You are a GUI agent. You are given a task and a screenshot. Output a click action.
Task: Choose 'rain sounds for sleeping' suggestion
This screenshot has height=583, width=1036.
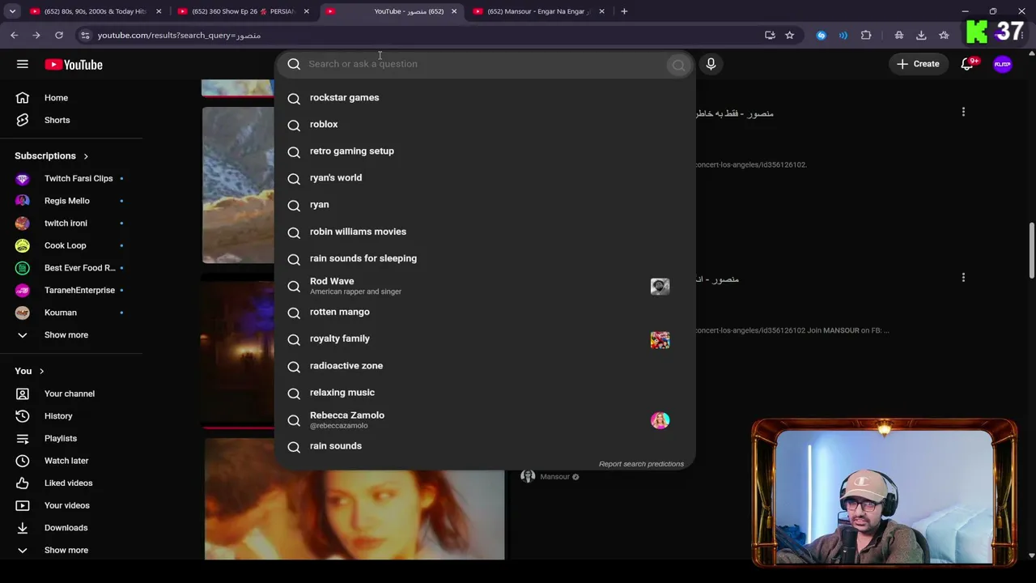coord(486,258)
